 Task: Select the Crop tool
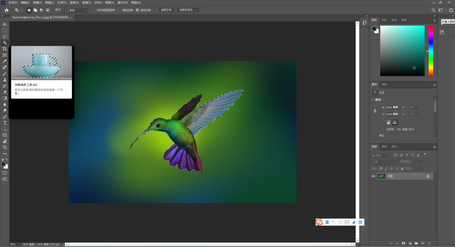[5, 49]
